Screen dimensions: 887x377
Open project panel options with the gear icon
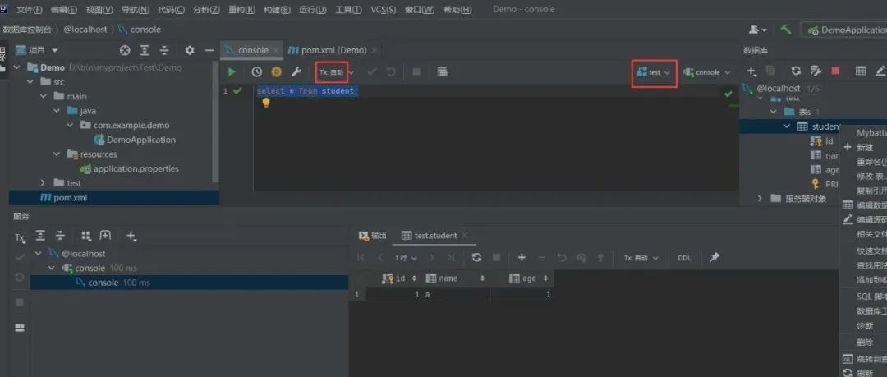coord(190,50)
